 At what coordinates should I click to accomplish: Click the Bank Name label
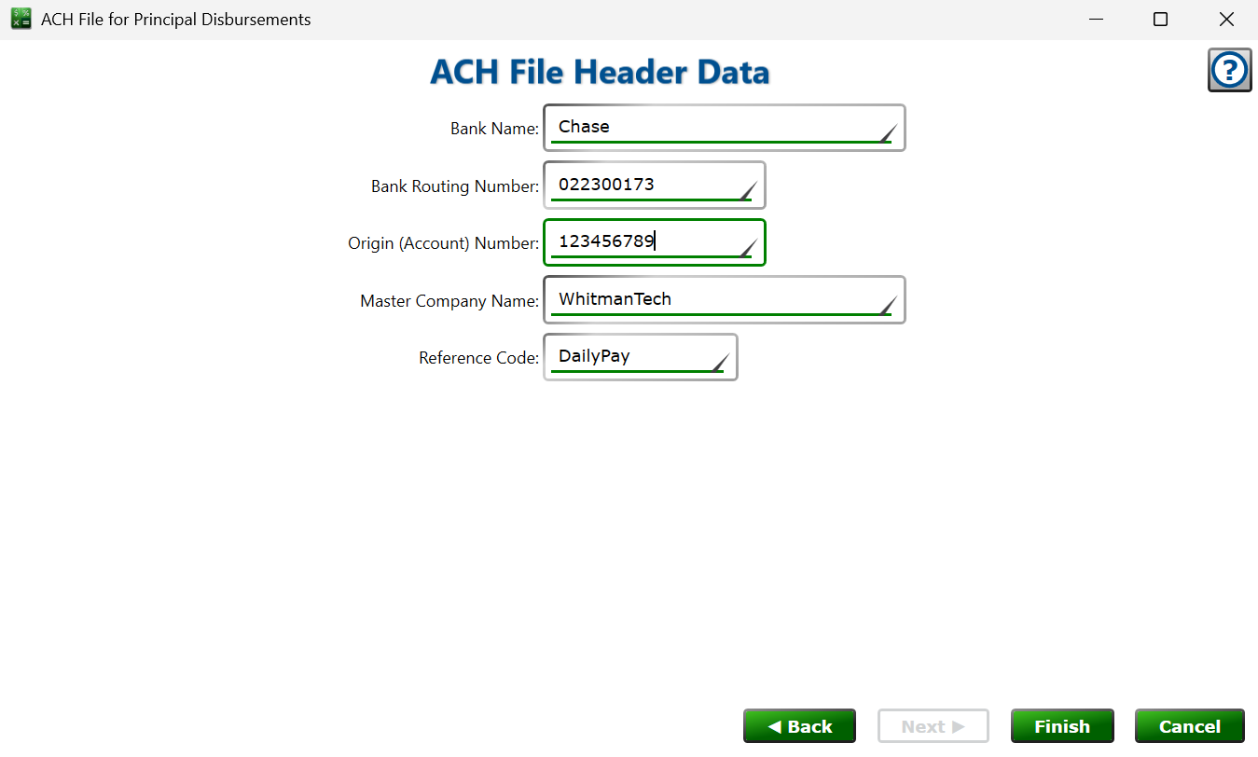click(x=494, y=129)
